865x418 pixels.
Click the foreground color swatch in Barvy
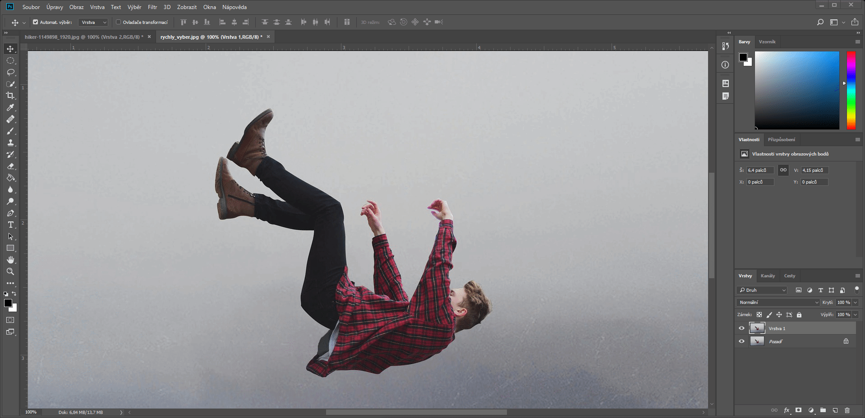tap(743, 57)
